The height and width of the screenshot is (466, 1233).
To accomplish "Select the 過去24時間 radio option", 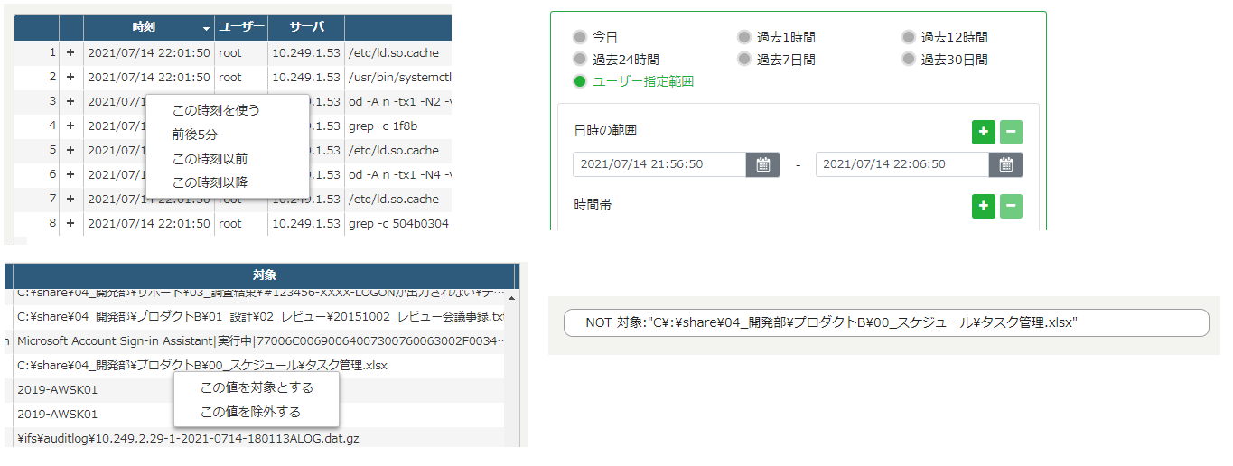I will click(x=580, y=60).
